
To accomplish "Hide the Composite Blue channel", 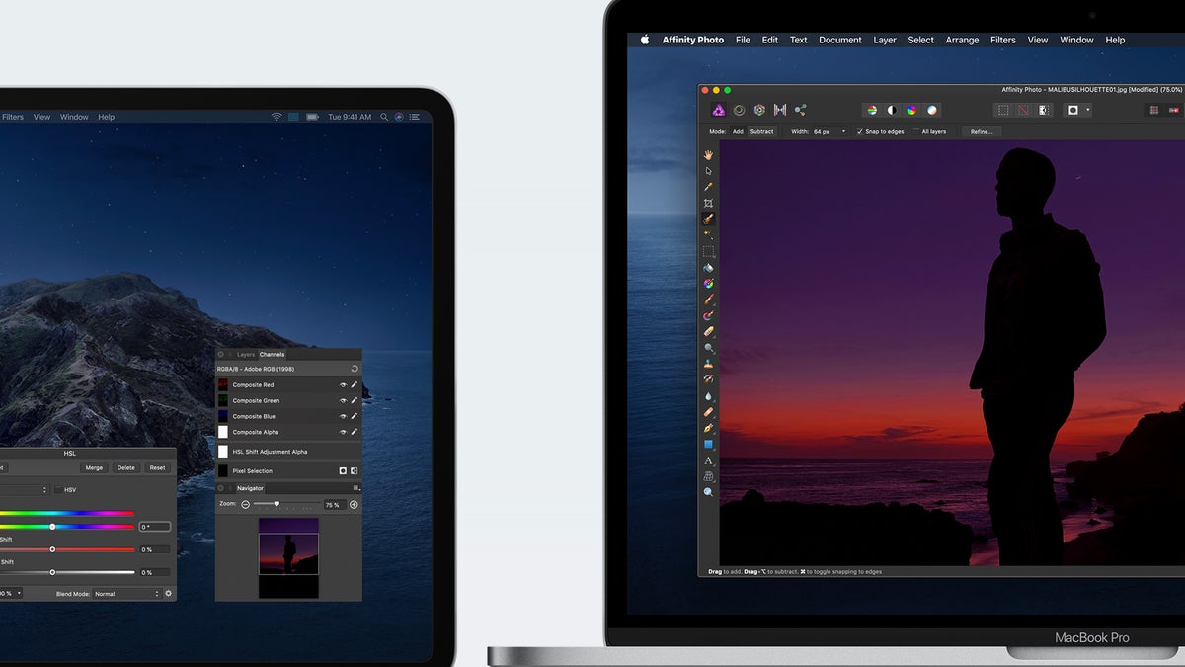I will [x=344, y=416].
